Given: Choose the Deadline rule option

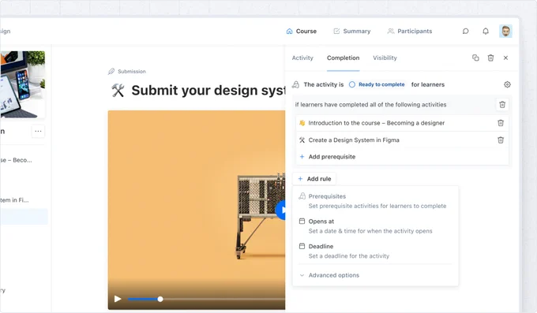Looking at the screenshot, I should pos(375,251).
